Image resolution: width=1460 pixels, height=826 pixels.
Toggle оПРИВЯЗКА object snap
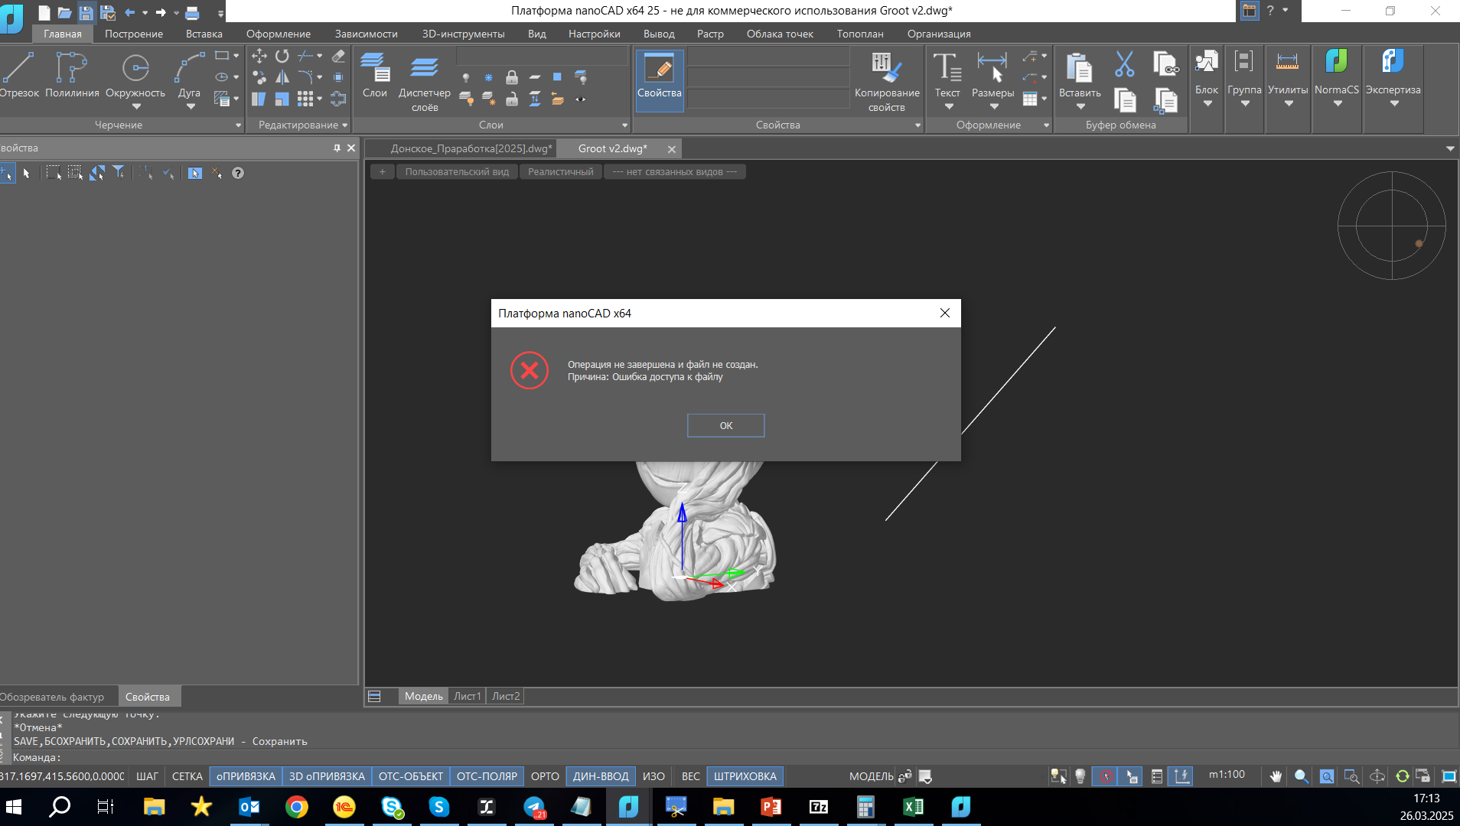pos(246,776)
